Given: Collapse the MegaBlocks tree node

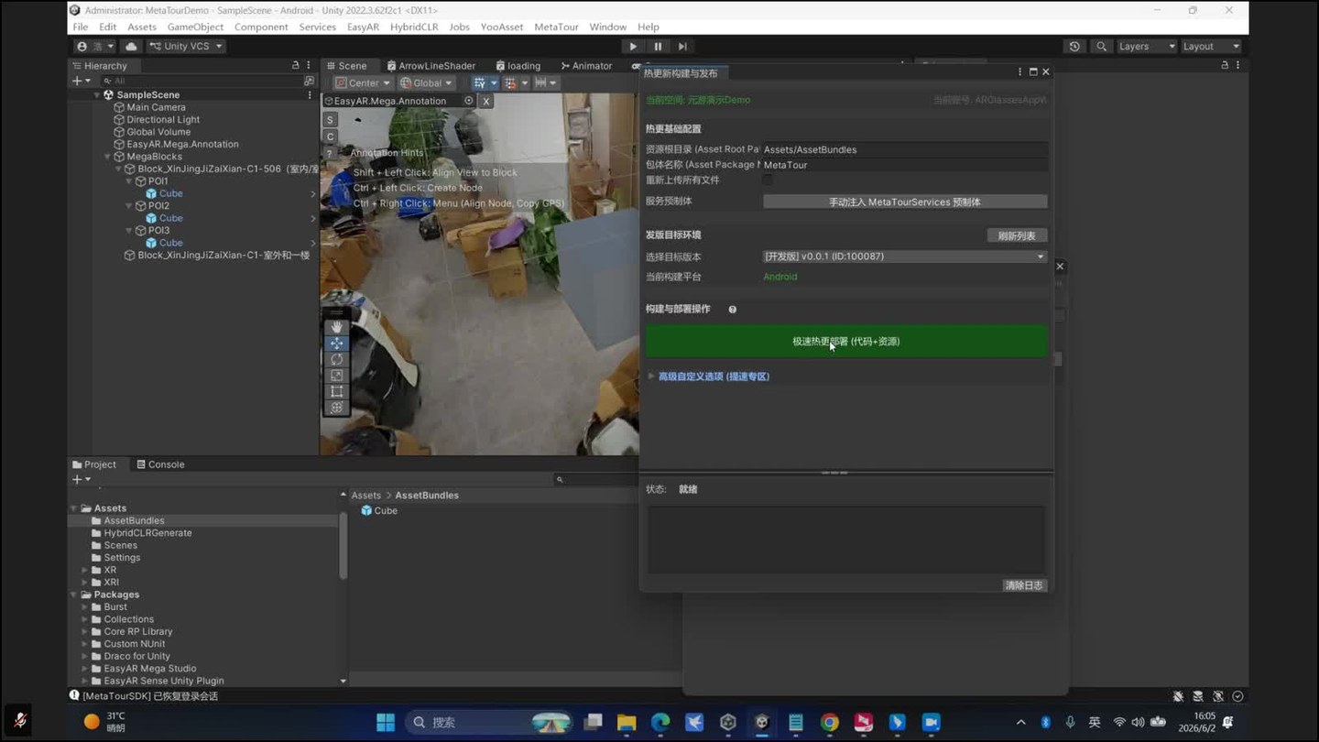Looking at the screenshot, I should (x=108, y=157).
